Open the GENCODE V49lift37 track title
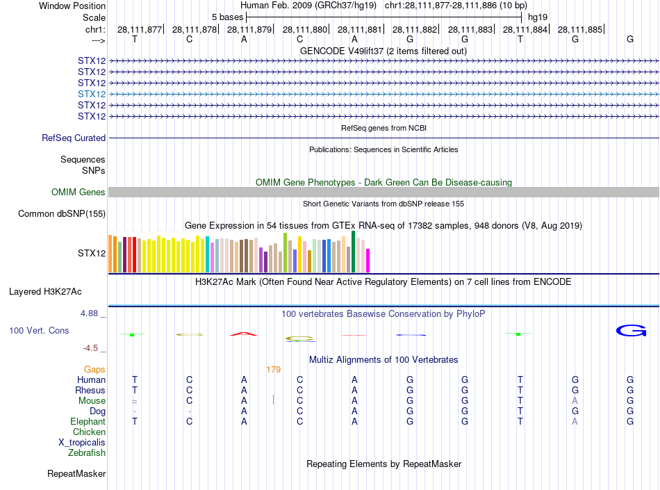Screen dimensions: 660x490 383,51
